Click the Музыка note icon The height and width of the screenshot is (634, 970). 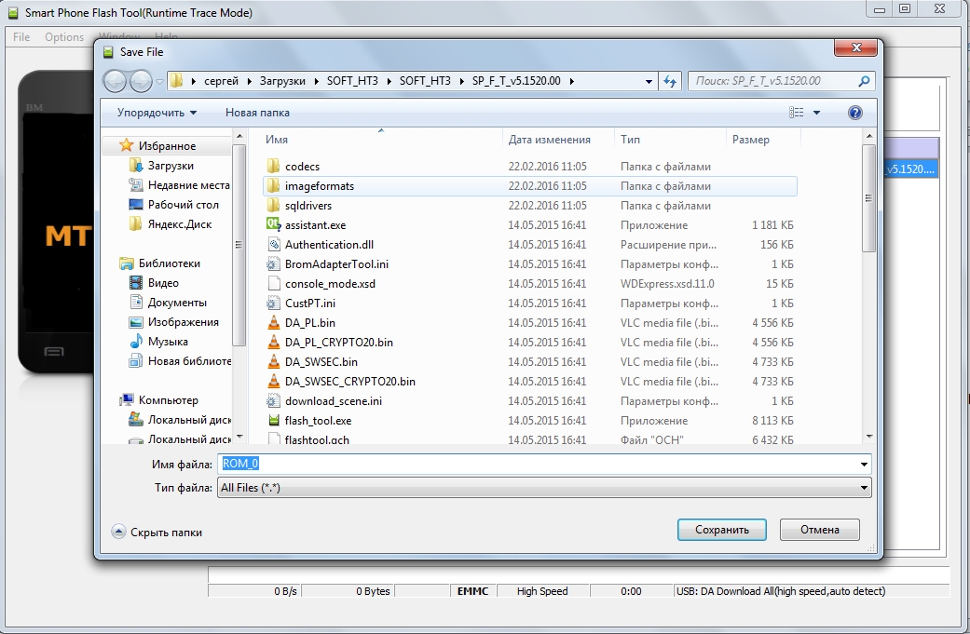(x=135, y=341)
